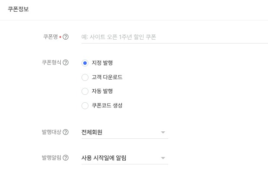Select the 지정 발행 radio button
This screenshot has width=268, height=174.
(85, 63)
